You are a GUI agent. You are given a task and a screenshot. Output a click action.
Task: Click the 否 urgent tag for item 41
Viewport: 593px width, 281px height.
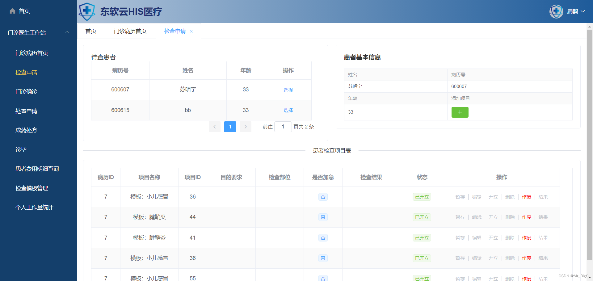click(x=323, y=238)
